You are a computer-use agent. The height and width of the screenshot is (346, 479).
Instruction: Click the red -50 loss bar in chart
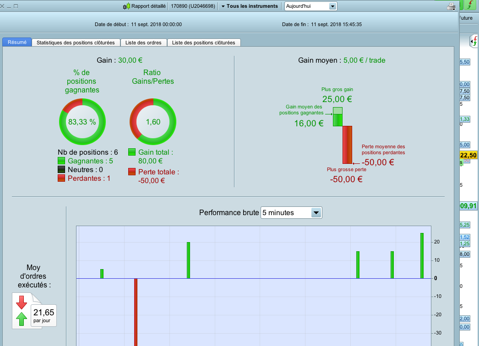click(136, 312)
